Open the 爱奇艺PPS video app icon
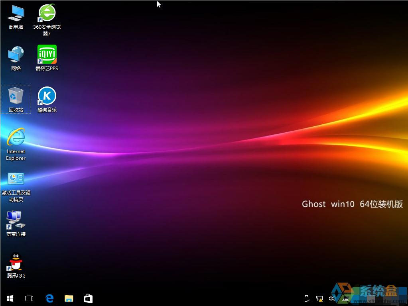408x306 pixels. click(47, 55)
